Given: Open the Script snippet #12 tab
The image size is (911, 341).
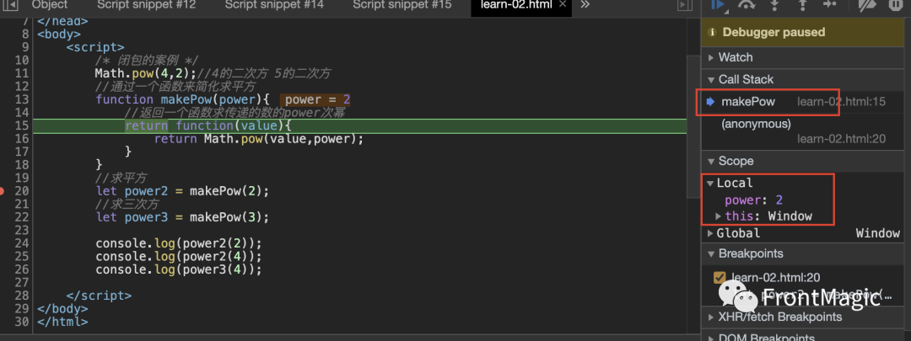Looking at the screenshot, I should click(146, 5).
